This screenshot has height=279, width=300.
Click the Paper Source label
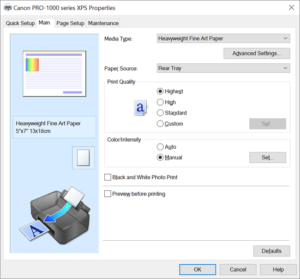[121, 68]
